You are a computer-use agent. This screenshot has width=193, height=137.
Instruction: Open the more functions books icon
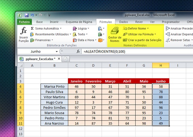click(x=101, y=40)
